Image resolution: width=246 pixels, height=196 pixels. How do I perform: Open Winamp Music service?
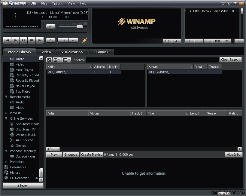pyautogui.click(x=26, y=135)
